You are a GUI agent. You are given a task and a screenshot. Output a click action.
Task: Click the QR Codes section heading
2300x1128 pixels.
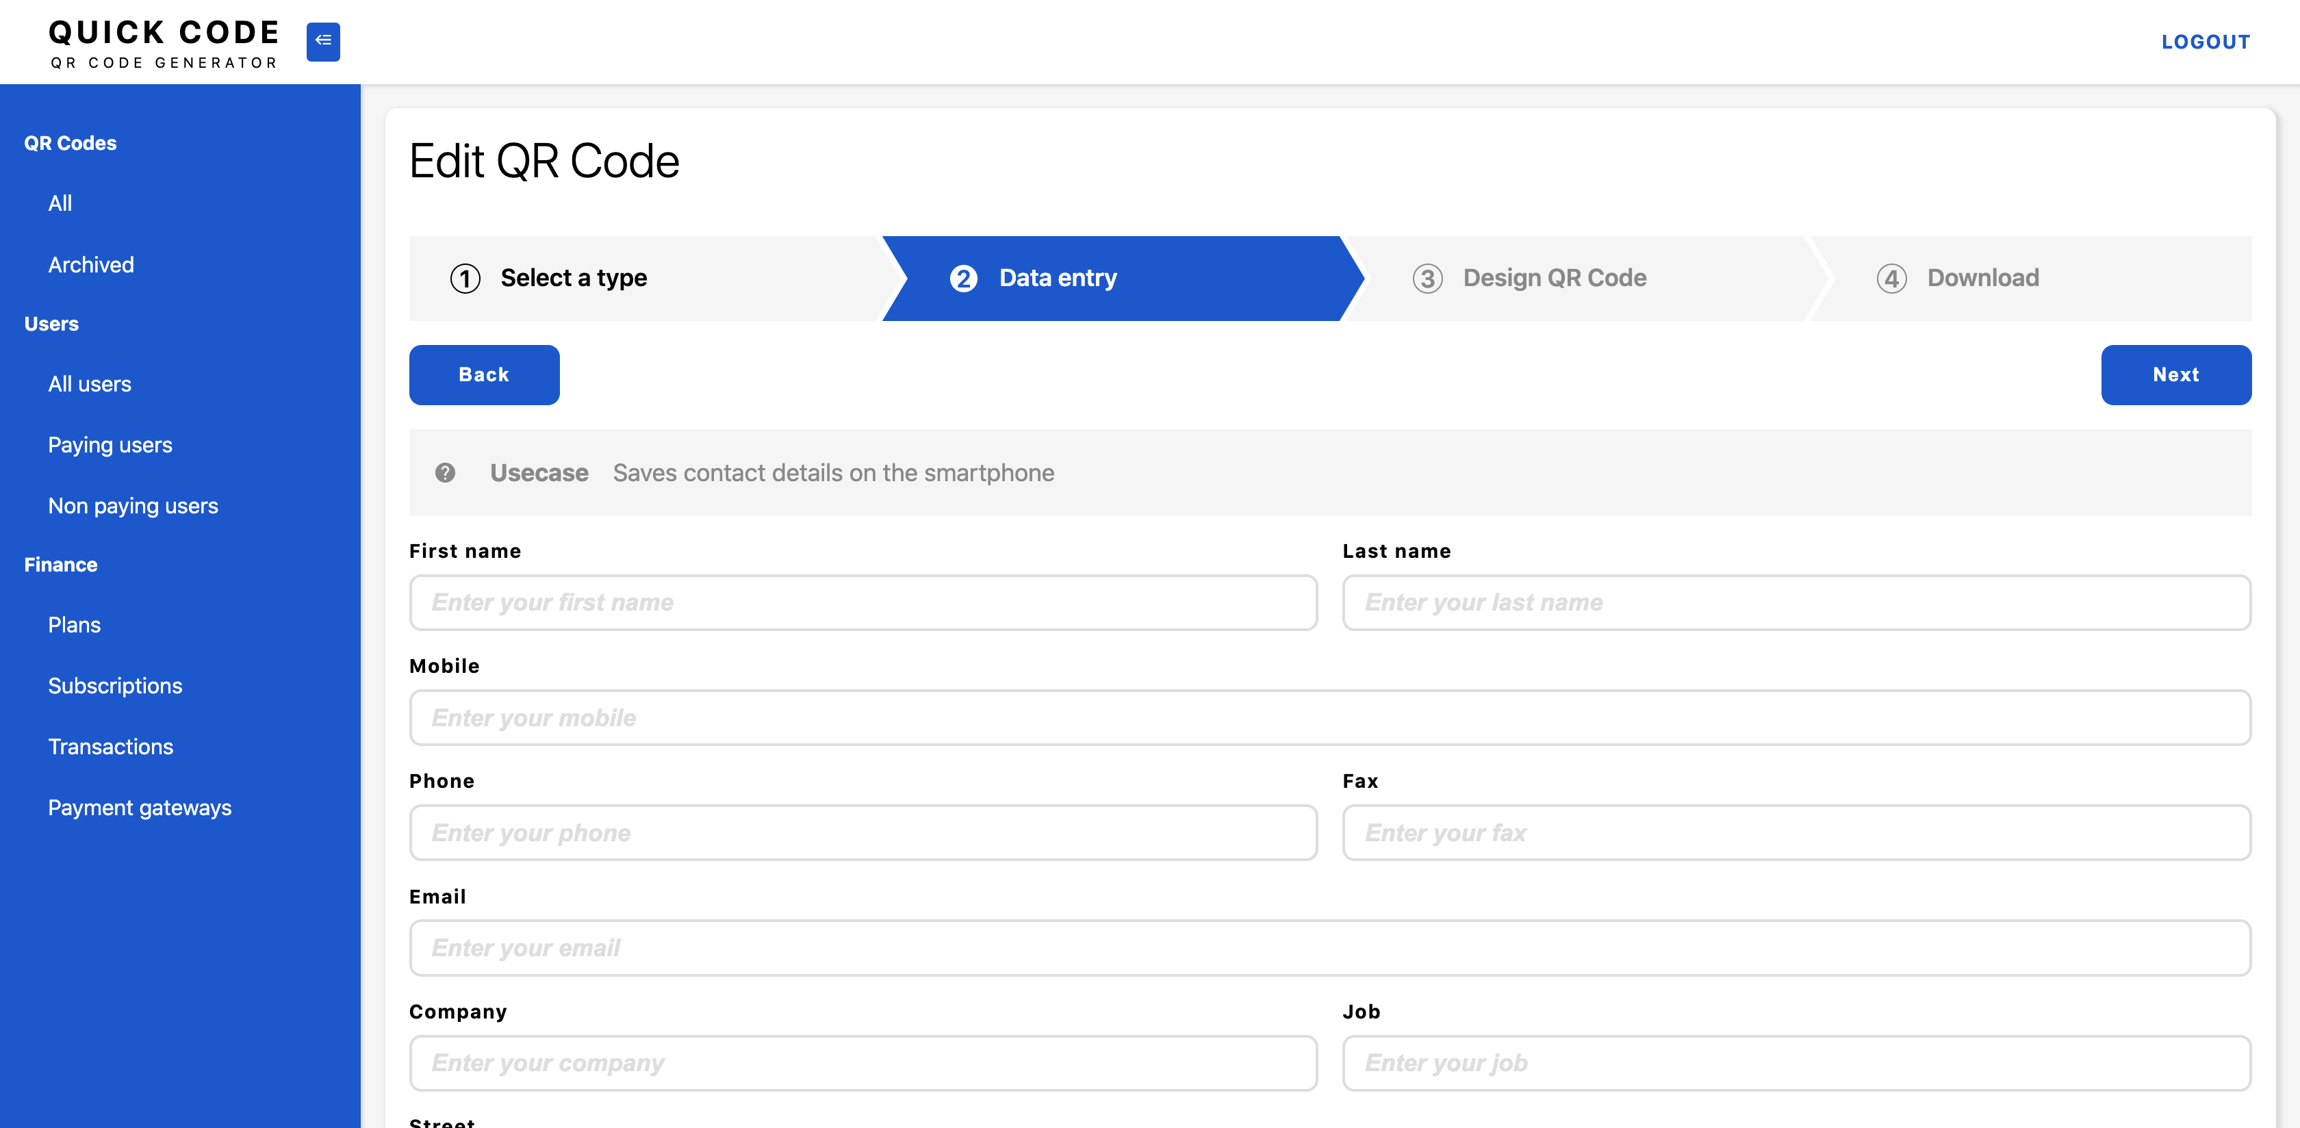(x=71, y=143)
